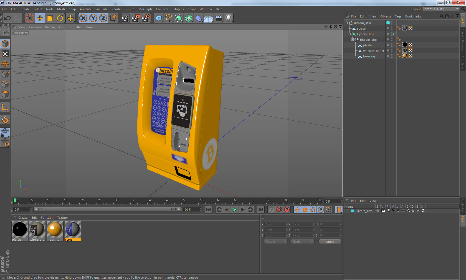Switch to Model mode
Screen dimensions: 466x280
[x=5, y=44]
